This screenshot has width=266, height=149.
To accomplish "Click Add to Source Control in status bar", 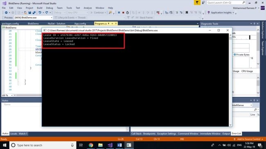I will pyautogui.click(x=249, y=139).
